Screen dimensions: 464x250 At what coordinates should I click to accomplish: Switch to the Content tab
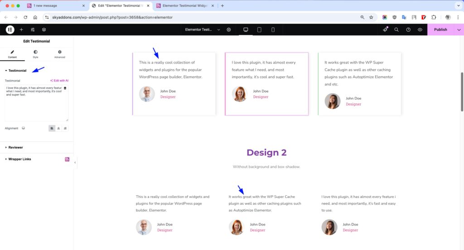[x=12, y=54]
